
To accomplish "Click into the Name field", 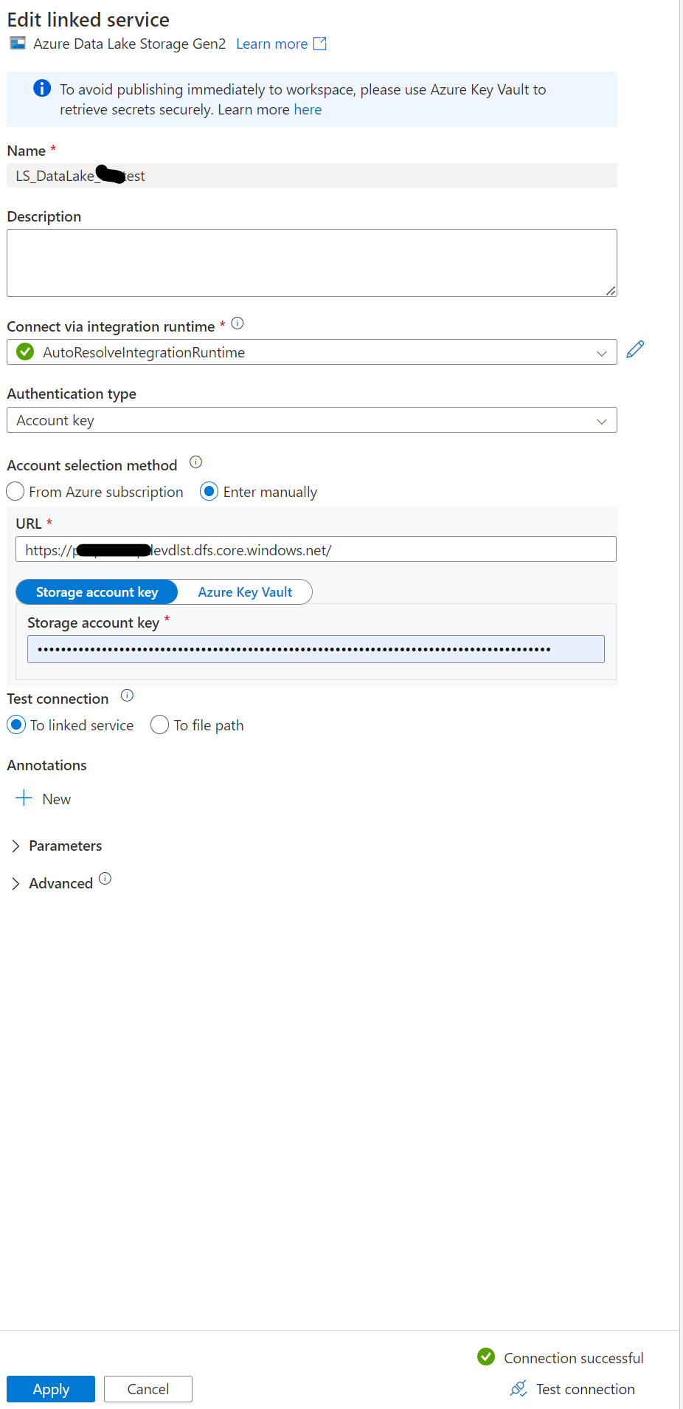I will click(x=312, y=176).
